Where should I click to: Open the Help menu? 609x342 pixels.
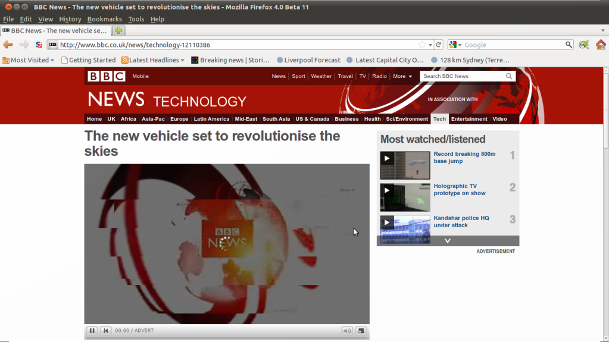[x=157, y=19]
